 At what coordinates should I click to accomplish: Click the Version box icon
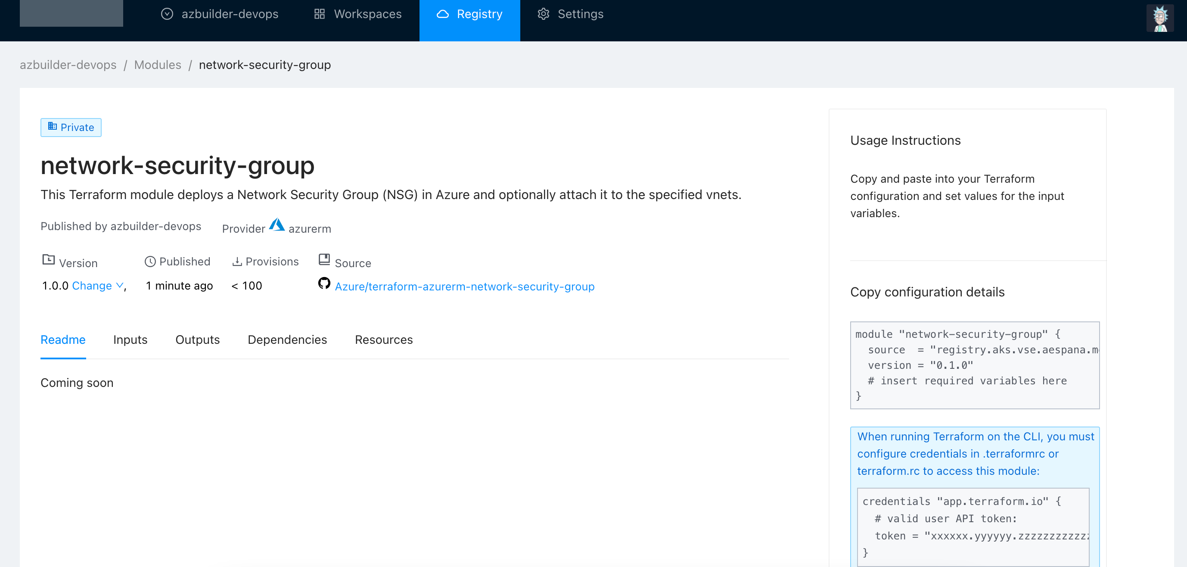point(48,259)
